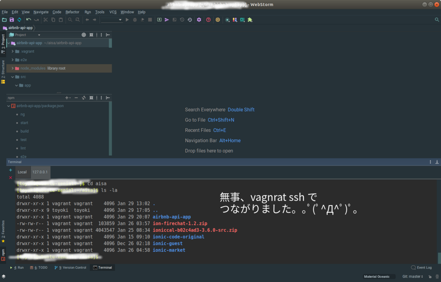Collapse the airbnb-api-app root tree node
Viewport: 441px width, 282px height.
[x=9, y=43]
